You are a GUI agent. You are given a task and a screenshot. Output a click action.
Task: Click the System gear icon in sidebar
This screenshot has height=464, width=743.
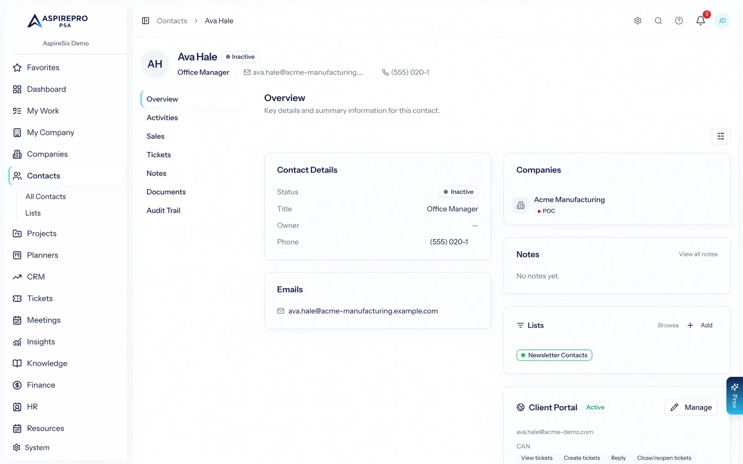click(x=17, y=447)
